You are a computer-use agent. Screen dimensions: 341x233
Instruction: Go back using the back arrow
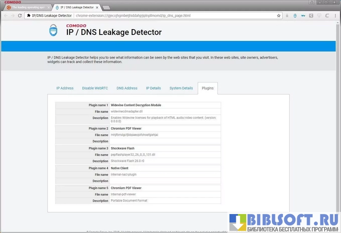click(x=5, y=16)
